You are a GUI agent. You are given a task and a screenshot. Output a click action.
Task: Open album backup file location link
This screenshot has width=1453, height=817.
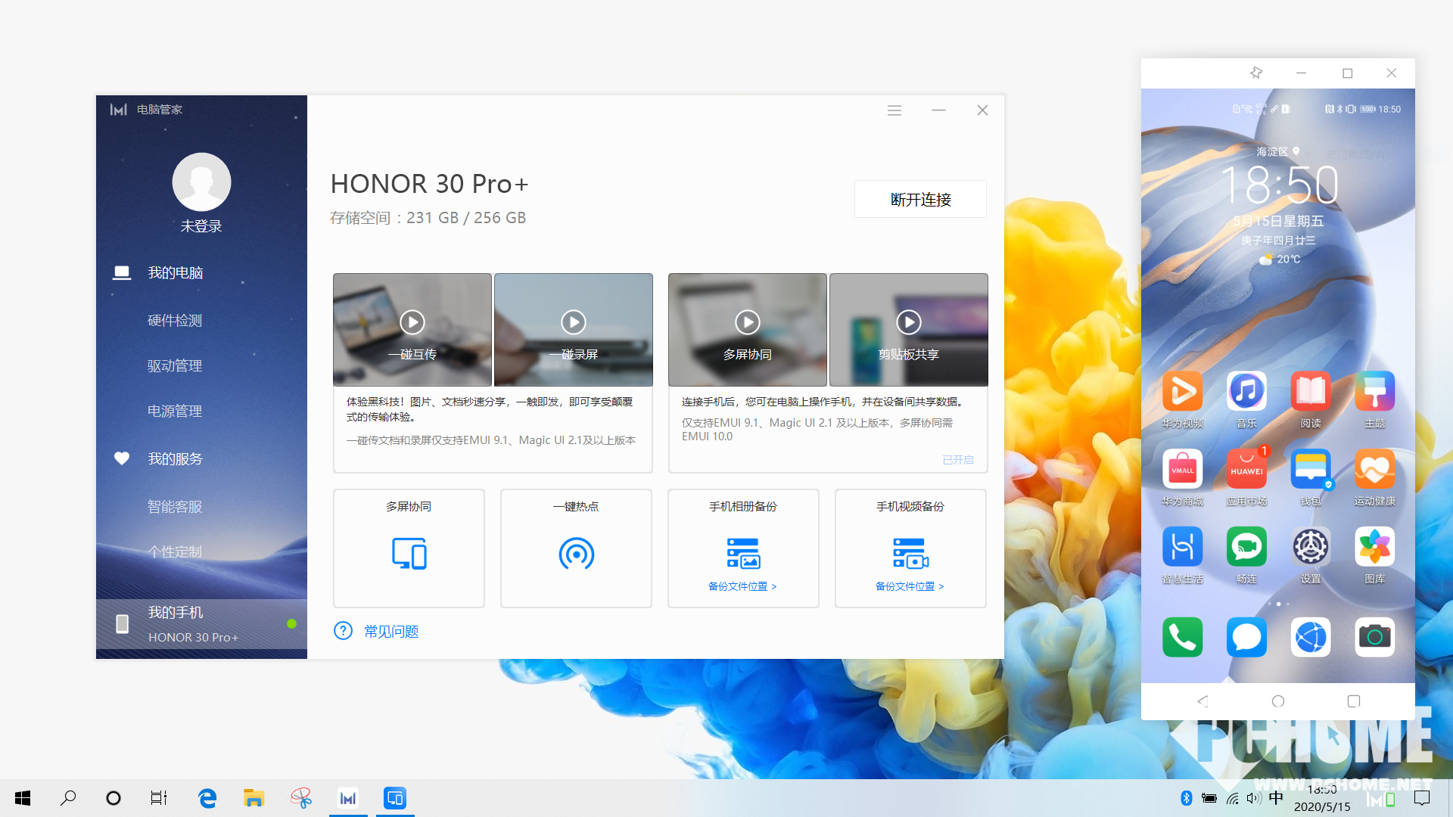(742, 586)
